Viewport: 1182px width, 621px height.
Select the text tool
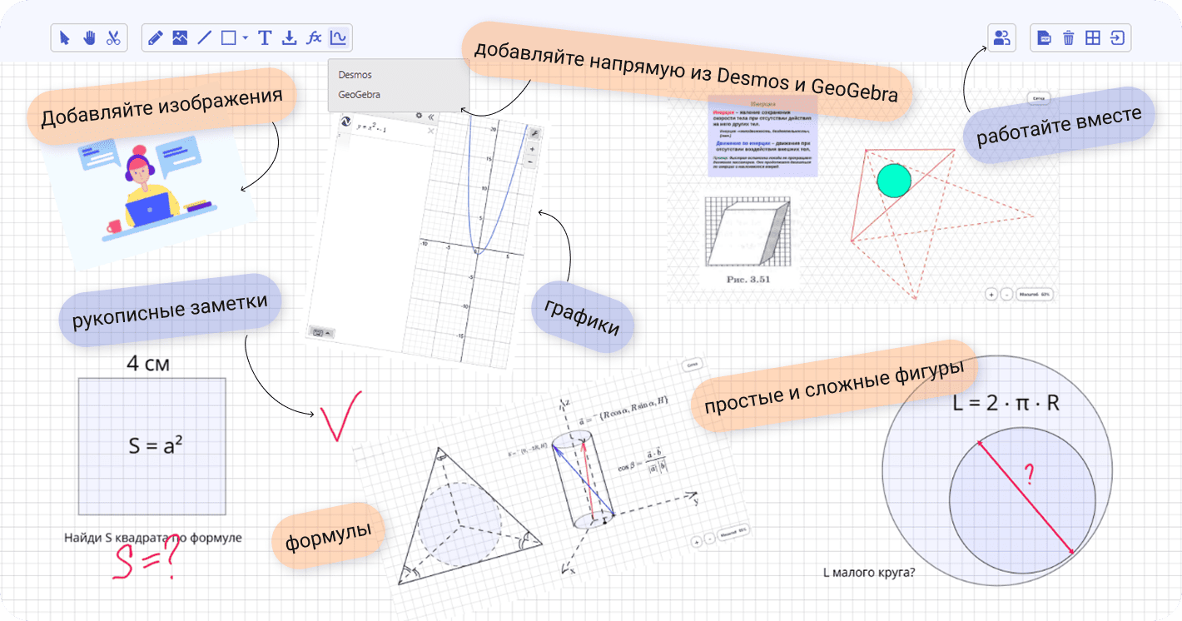coord(265,37)
